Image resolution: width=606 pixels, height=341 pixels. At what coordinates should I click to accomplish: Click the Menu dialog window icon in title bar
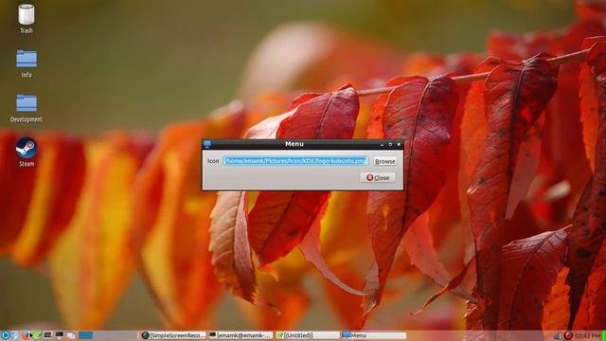click(x=207, y=144)
